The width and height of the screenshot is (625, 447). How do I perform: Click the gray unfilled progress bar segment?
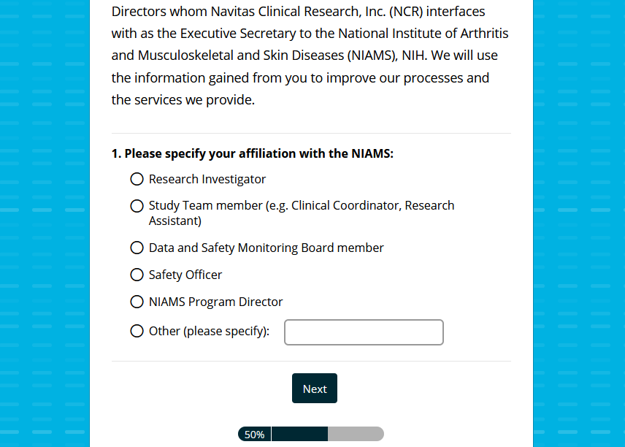(355, 435)
